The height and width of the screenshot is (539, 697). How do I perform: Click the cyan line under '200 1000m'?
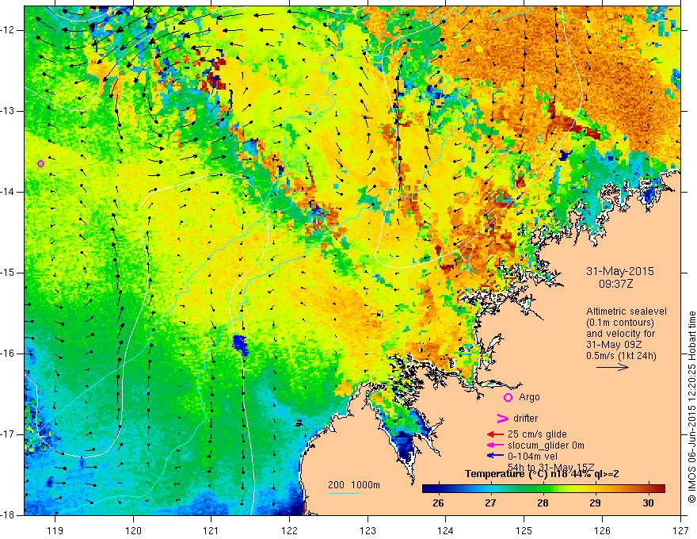(x=344, y=493)
